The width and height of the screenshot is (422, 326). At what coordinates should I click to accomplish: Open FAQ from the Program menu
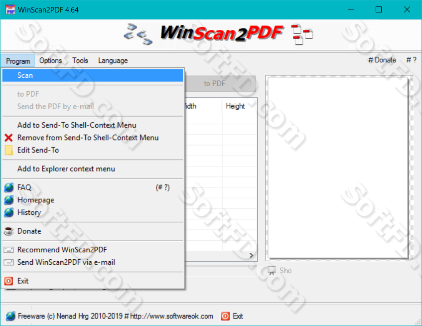click(x=93, y=187)
